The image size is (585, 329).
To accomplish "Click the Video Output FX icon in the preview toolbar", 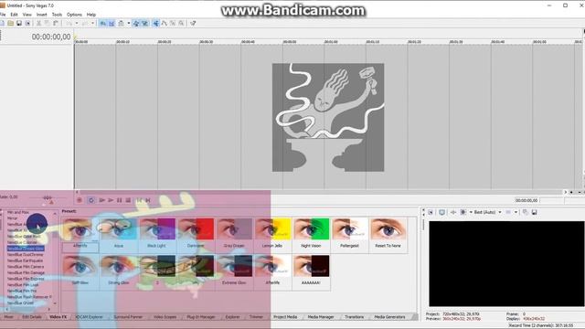I will point(453,212).
